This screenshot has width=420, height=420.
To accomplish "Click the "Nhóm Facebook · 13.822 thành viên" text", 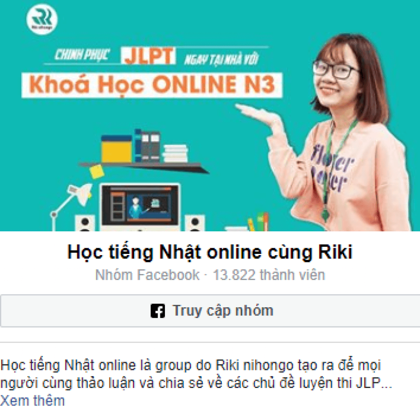I will tap(210, 275).
